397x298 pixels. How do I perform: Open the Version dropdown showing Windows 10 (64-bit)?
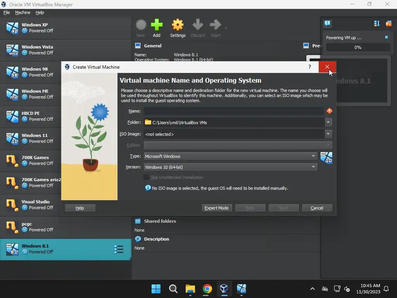point(230,167)
